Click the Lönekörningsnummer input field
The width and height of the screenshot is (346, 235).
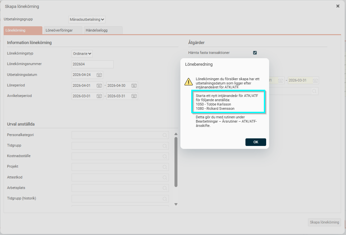92,64
